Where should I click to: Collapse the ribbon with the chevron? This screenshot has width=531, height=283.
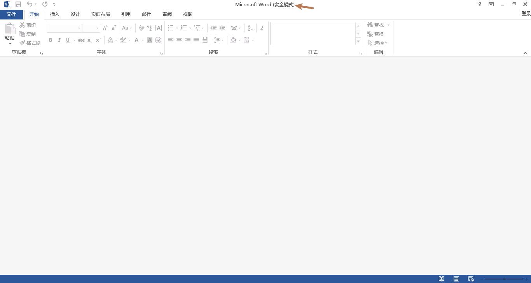coord(525,53)
